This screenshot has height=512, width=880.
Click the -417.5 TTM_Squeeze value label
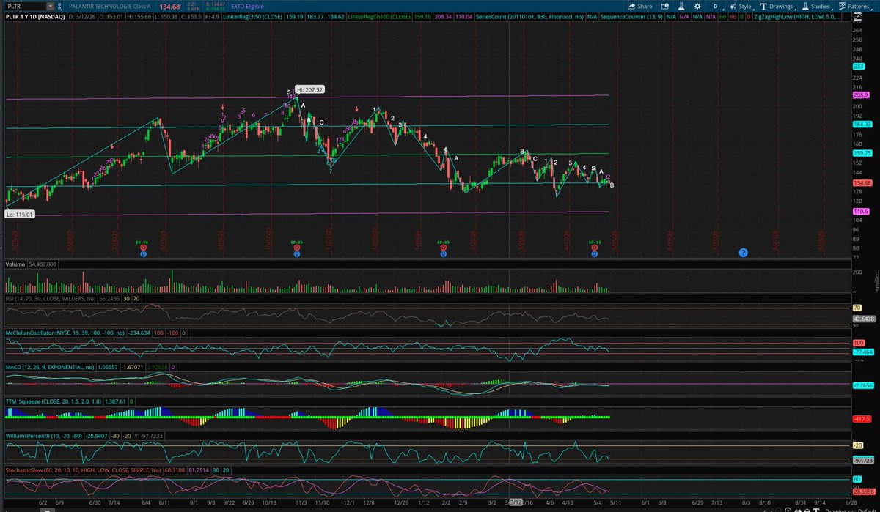860,420
